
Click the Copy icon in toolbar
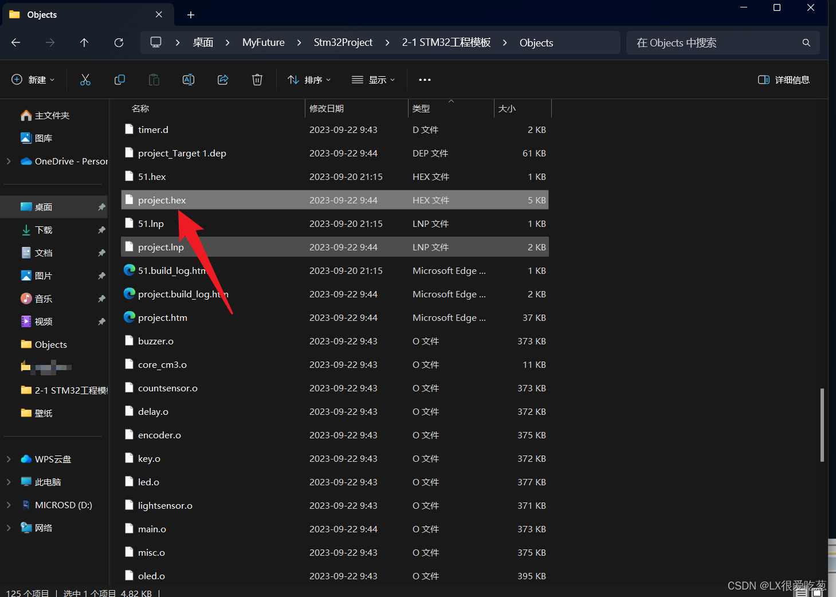point(120,80)
